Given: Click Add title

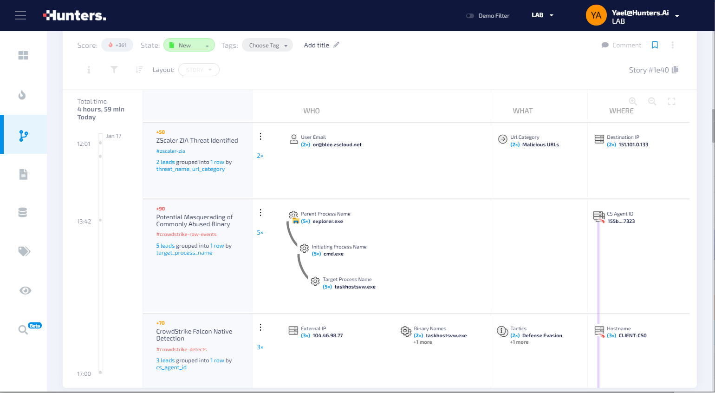Looking at the screenshot, I should (316, 45).
